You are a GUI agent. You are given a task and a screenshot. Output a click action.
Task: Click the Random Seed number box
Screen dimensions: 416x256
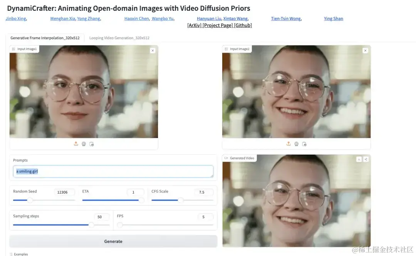pyautogui.click(x=64, y=192)
